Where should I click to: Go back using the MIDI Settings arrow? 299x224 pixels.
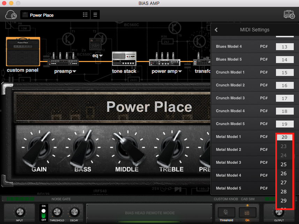216,30
